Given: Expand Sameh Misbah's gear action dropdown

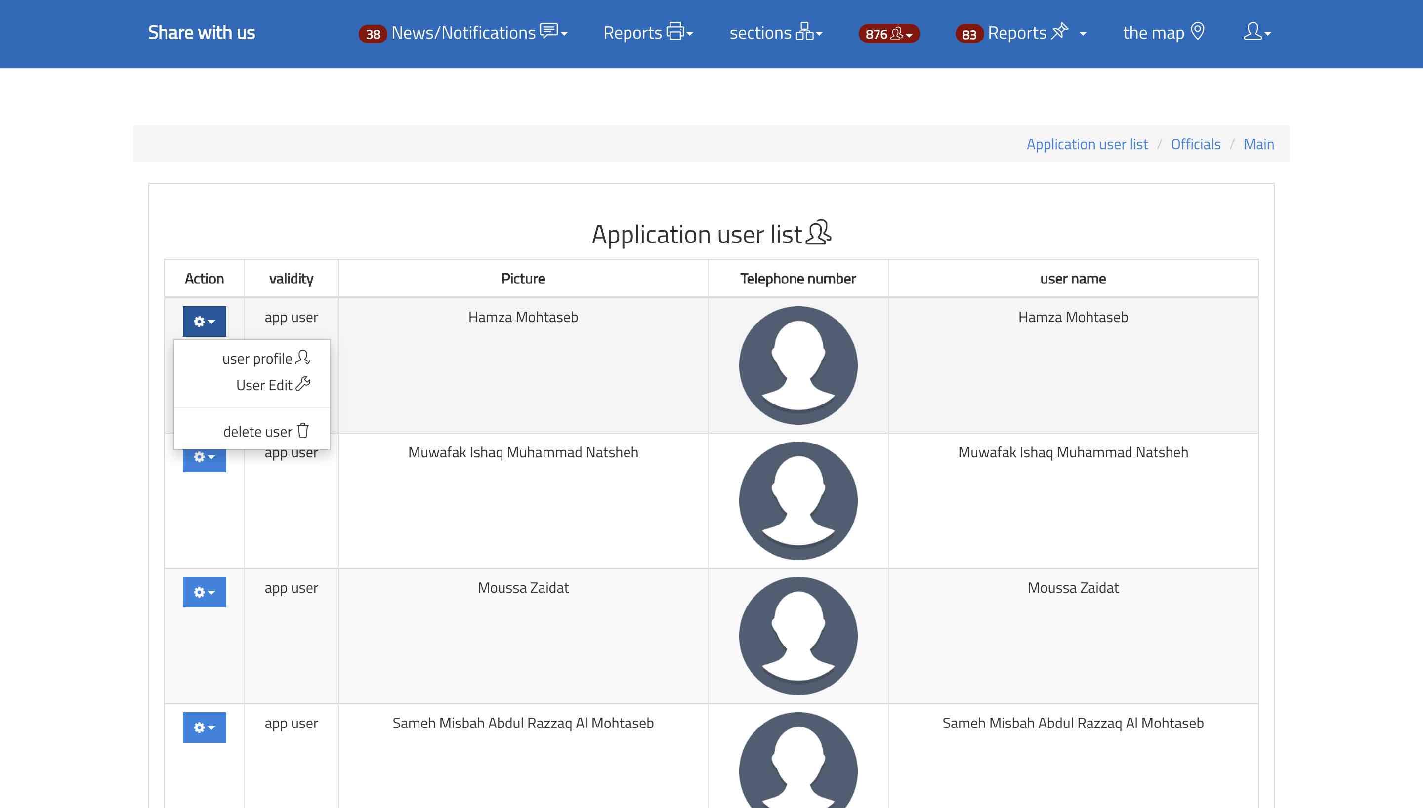Looking at the screenshot, I should (x=204, y=727).
